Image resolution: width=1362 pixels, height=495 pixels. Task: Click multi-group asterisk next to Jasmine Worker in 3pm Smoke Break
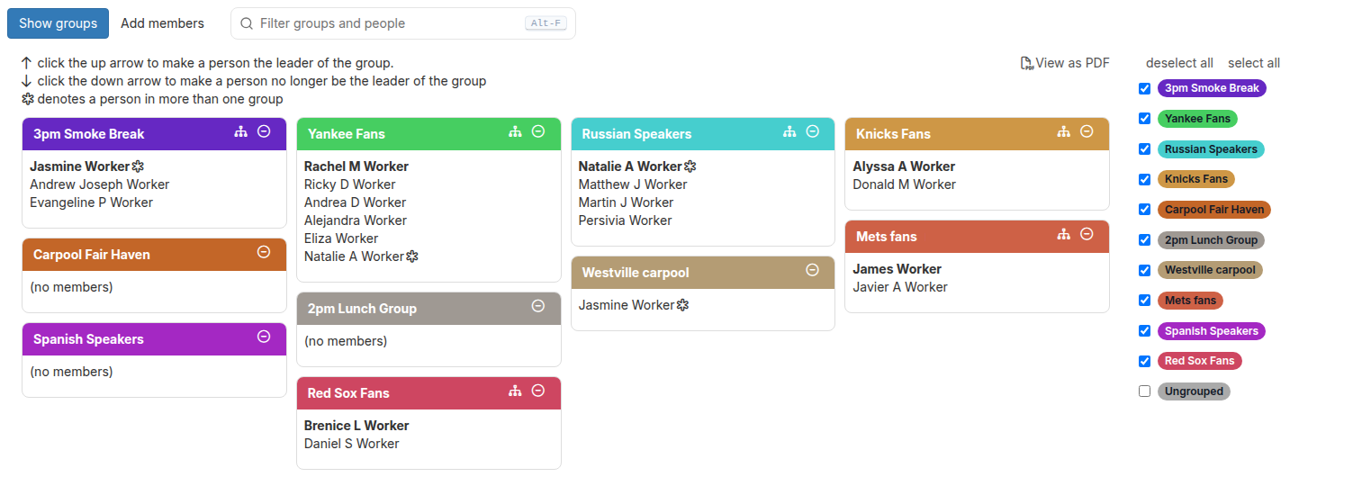[x=138, y=166]
